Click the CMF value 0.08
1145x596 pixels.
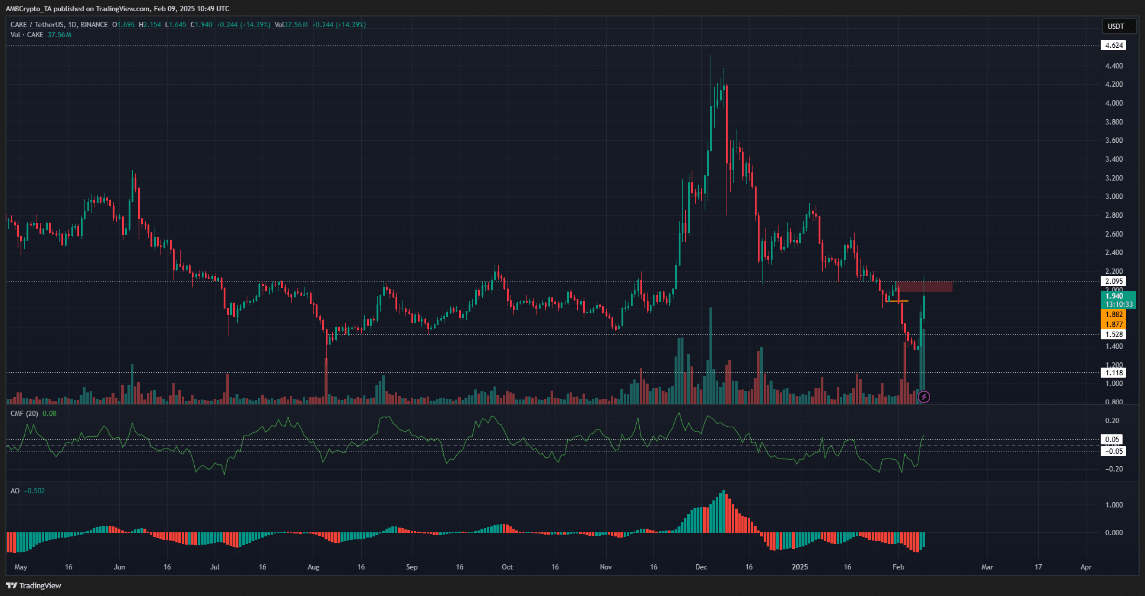50,414
